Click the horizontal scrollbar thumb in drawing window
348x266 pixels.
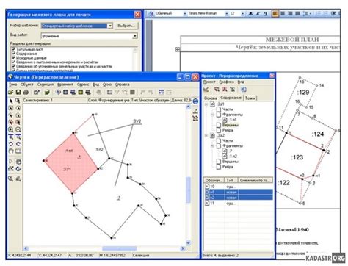coord(119,248)
